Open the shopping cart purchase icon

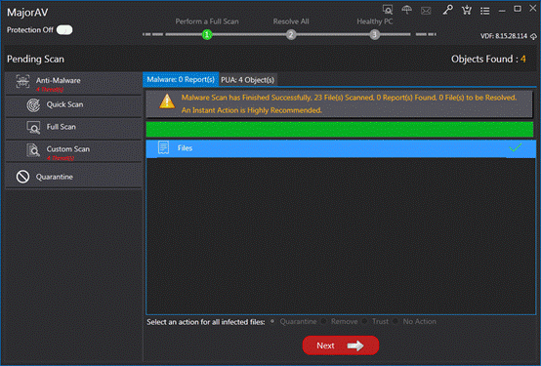pos(467,10)
